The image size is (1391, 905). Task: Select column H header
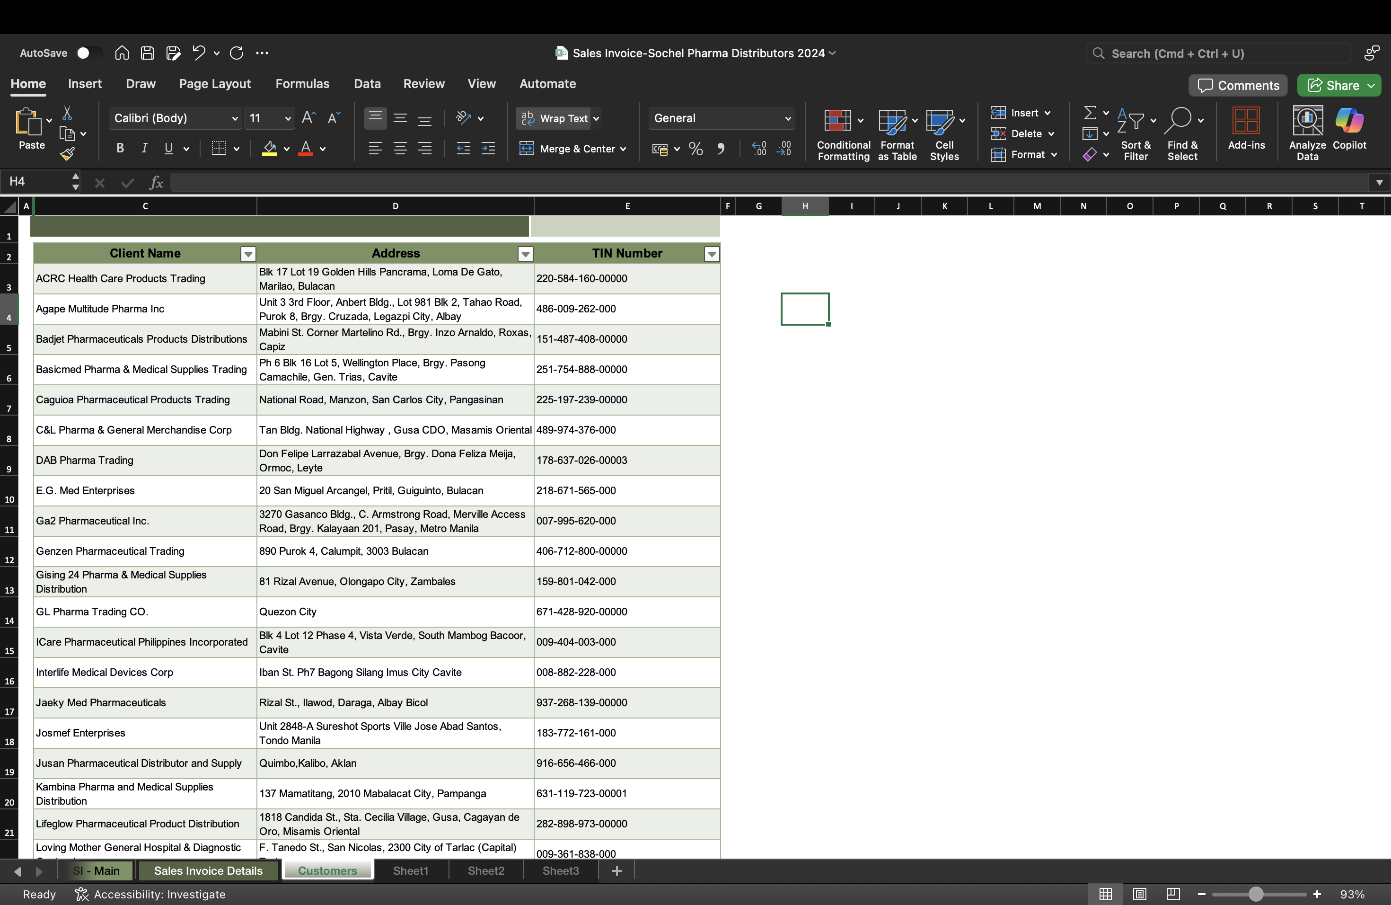(x=805, y=206)
